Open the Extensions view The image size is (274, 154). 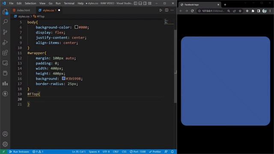[x=5, y=53]
